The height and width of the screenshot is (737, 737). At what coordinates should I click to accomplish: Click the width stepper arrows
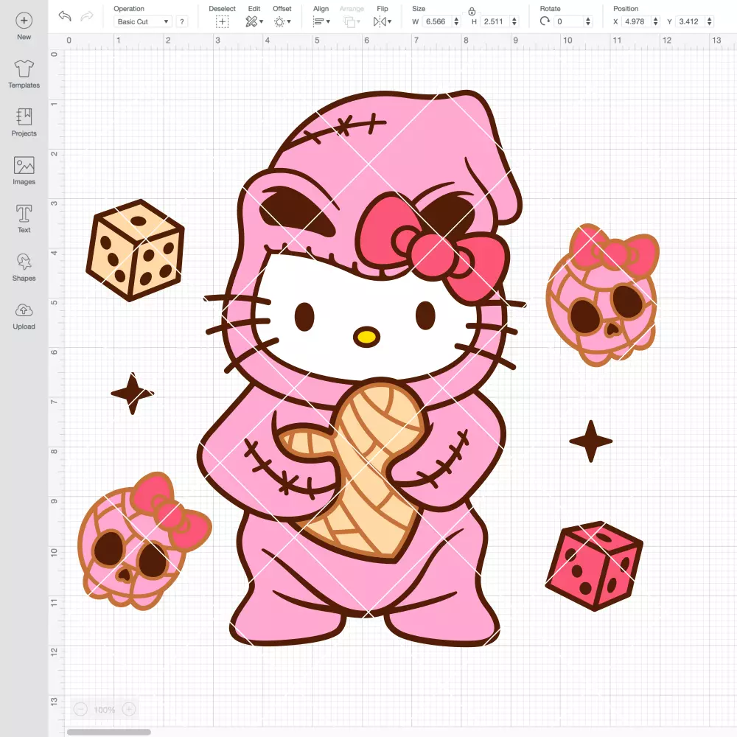[456, 21]
